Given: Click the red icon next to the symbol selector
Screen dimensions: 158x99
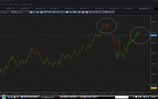Looking at the screenshot, I should tap(13, 12).
